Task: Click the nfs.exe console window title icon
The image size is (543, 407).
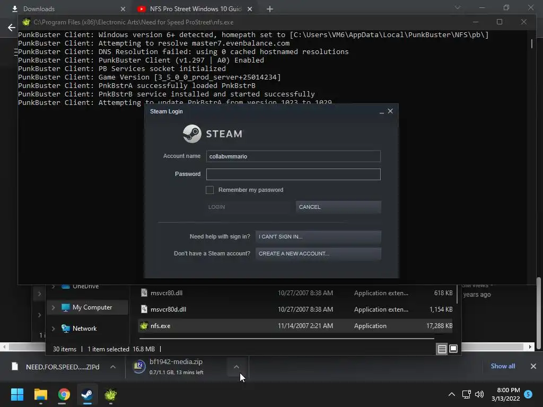Action: tap(27, 22)
